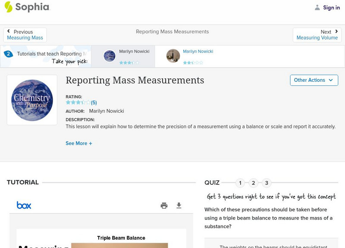Select quiz question 2 circle
345x248 pixels.
click(x=254, y=183)
